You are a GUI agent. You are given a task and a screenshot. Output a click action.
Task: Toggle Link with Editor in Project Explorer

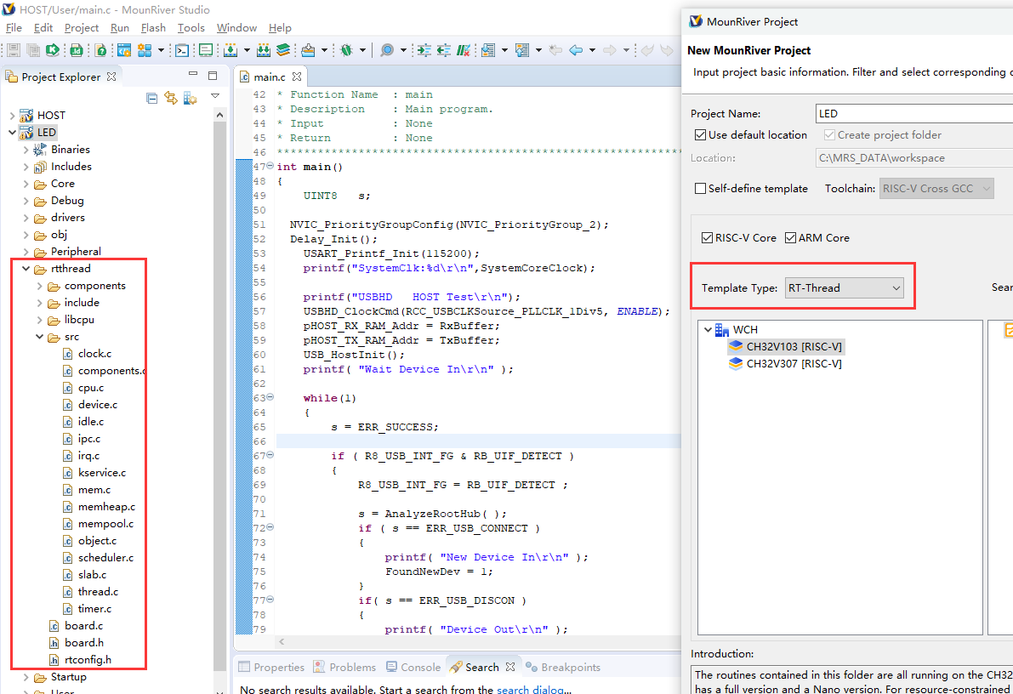click(x=171, y=98)
